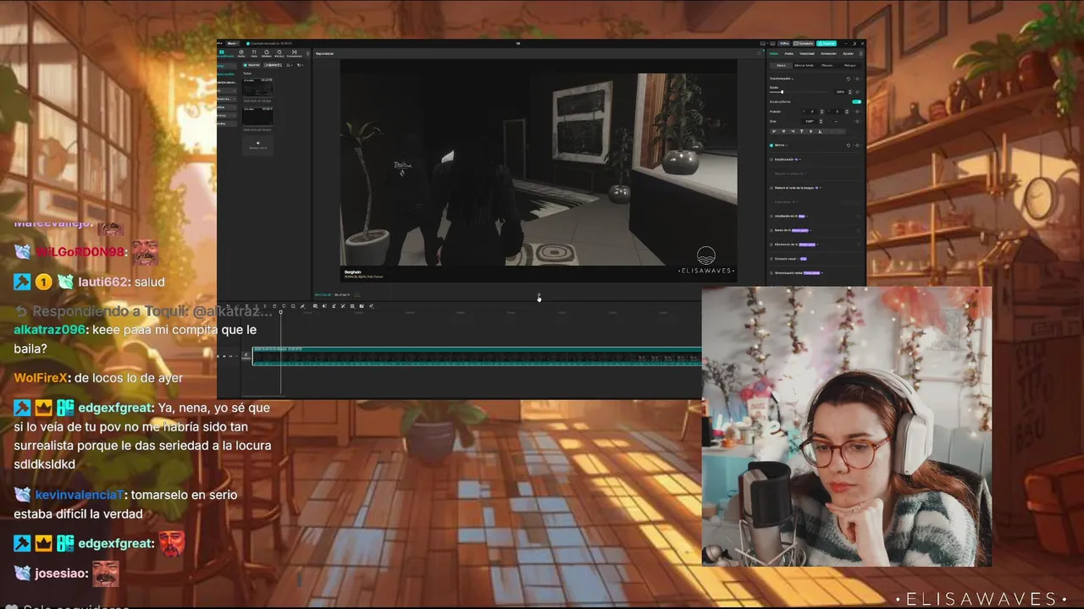Screen dimensions: 1084x609
Task: Switch to the Animación tab
Action: pos(828,53)
